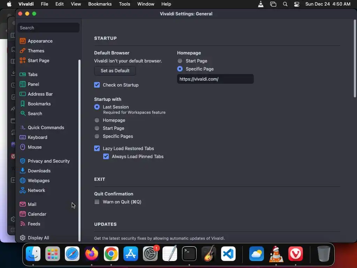Click the Set as Default button
357x268 pixels.
[x=115, y=70]
